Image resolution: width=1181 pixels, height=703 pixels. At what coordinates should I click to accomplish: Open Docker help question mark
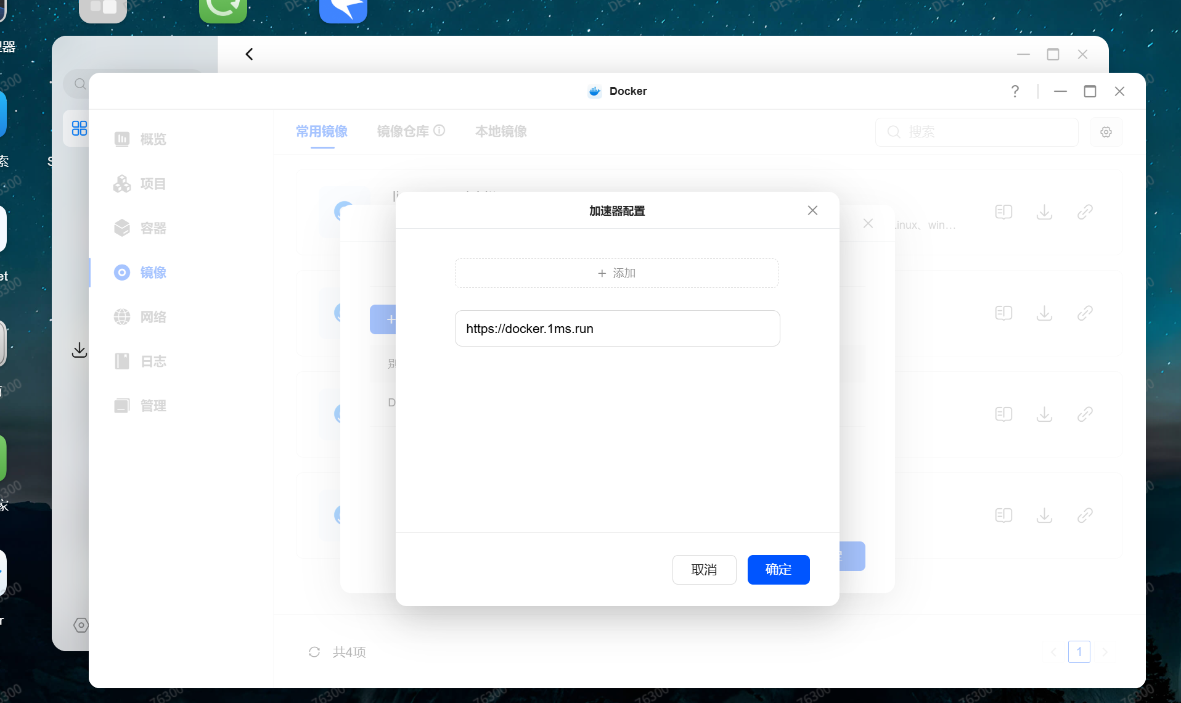1015,91
